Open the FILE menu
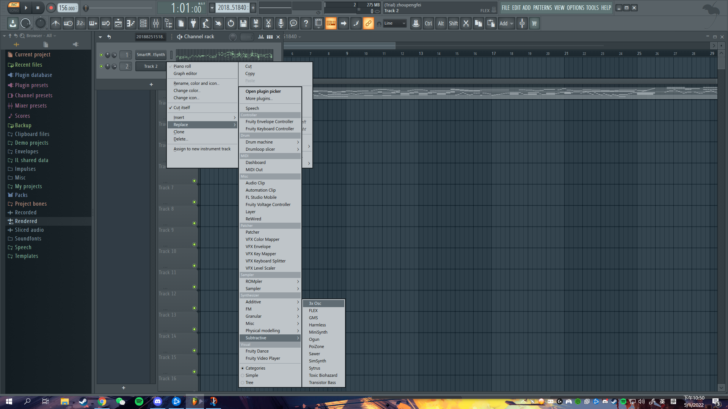Image resolution: width=728 pixels, height=409 pixels. 506,8
